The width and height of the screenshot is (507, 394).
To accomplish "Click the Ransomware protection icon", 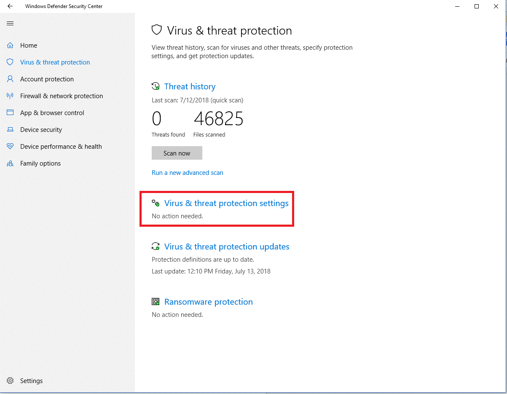I will (156, 302).
